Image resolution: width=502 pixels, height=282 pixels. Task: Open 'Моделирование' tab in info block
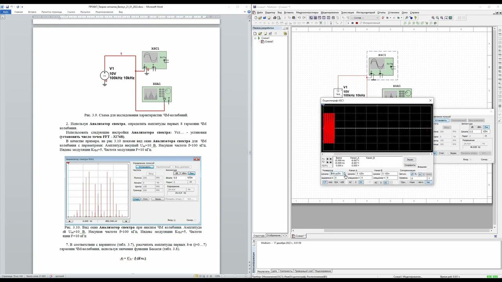(323, 271)
